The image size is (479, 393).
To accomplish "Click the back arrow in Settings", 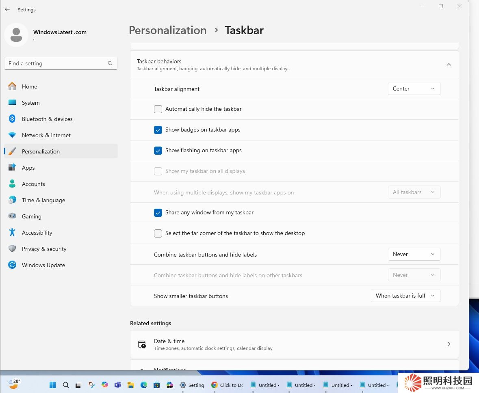I will [7, 9].
